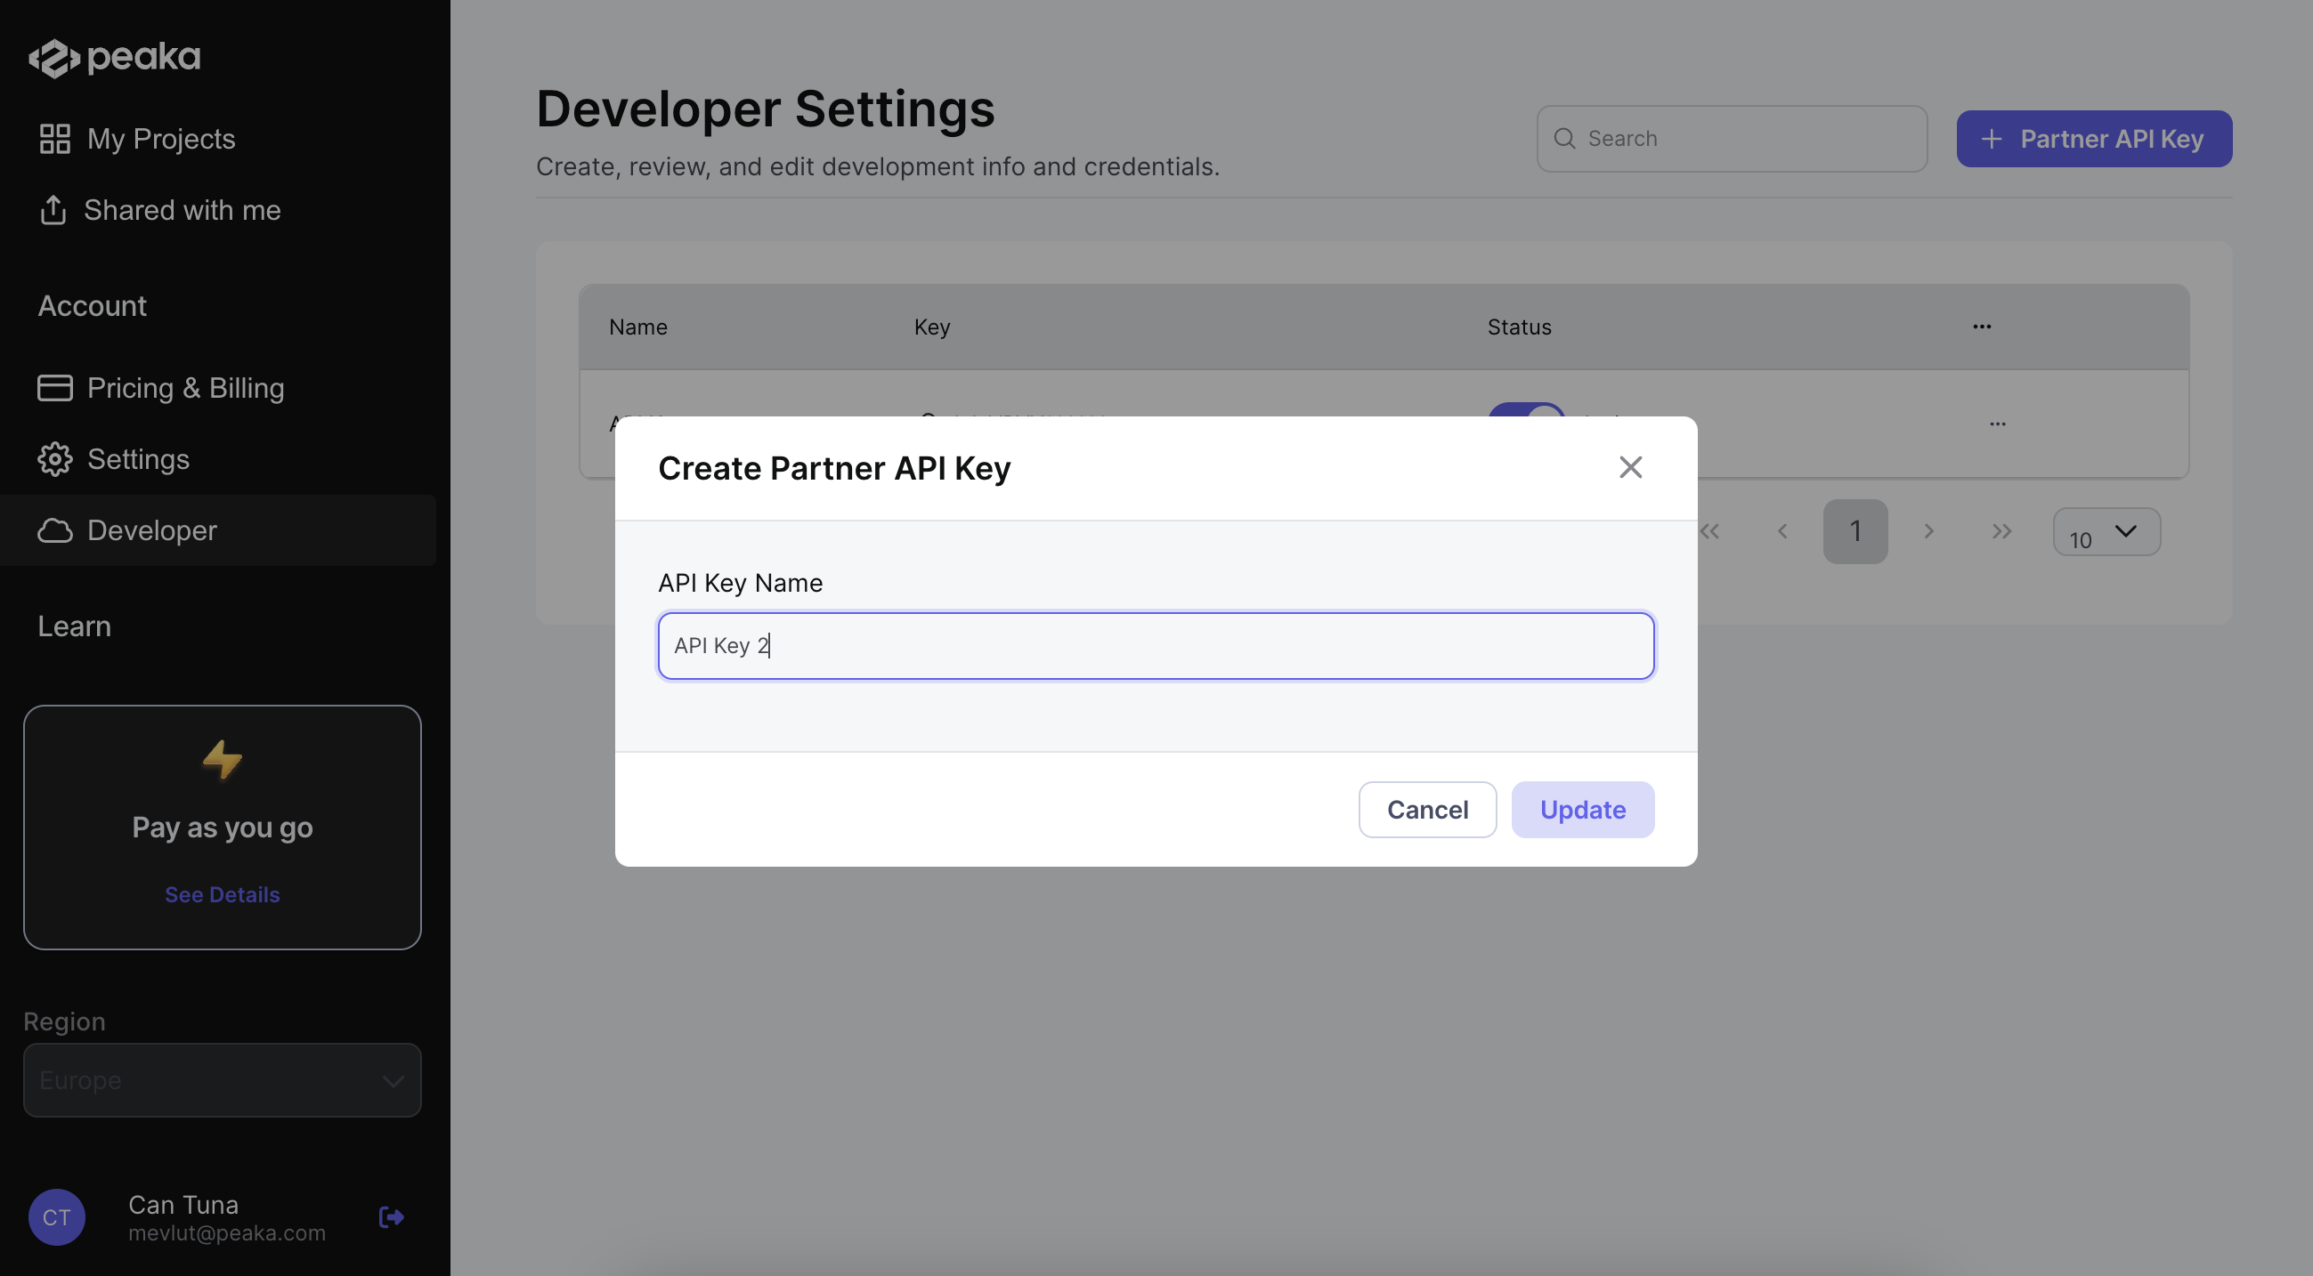This screenshot has height=1276, width=2313.
Task: Click the Pay as you go lightning icon
Action: coord(222,761)
